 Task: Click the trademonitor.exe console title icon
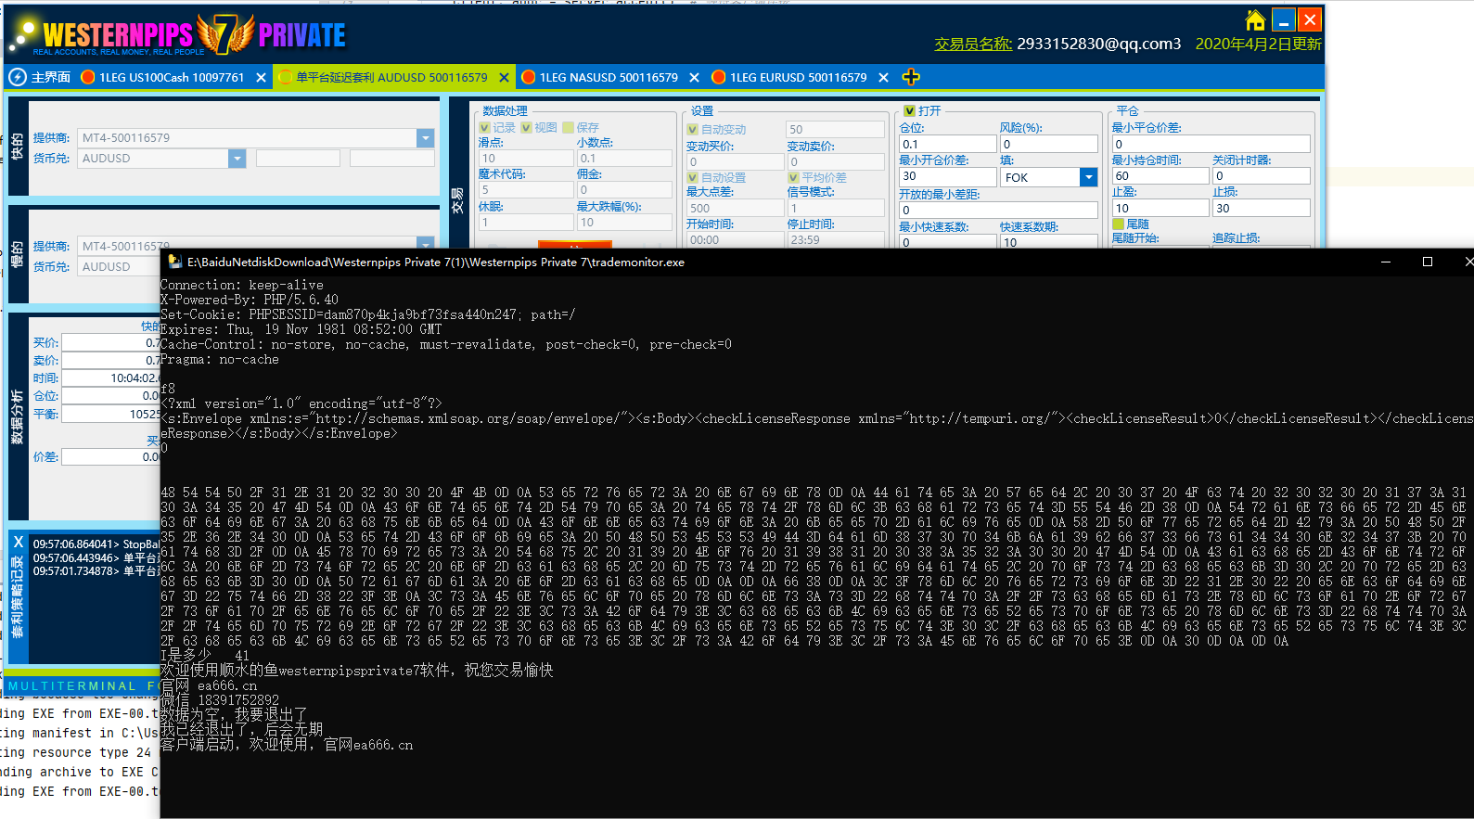(174, 262)
